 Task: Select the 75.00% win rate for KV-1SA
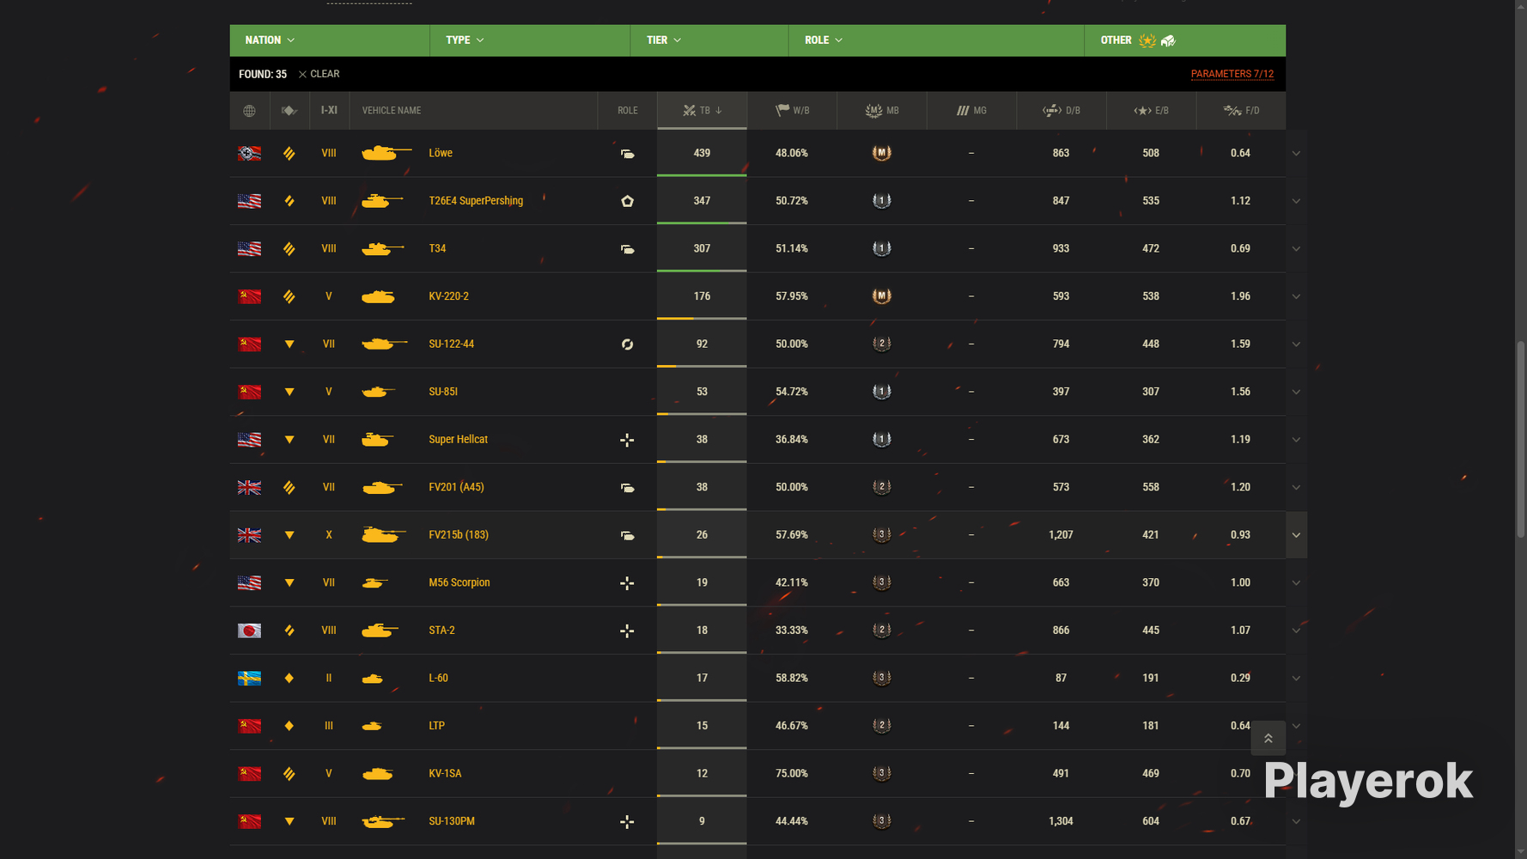click(792, 774)
